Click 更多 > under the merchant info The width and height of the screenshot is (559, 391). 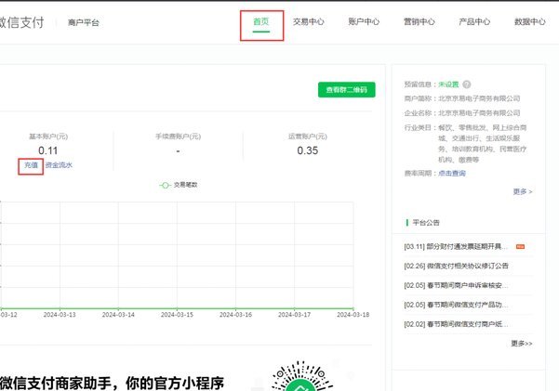(523, 191)
